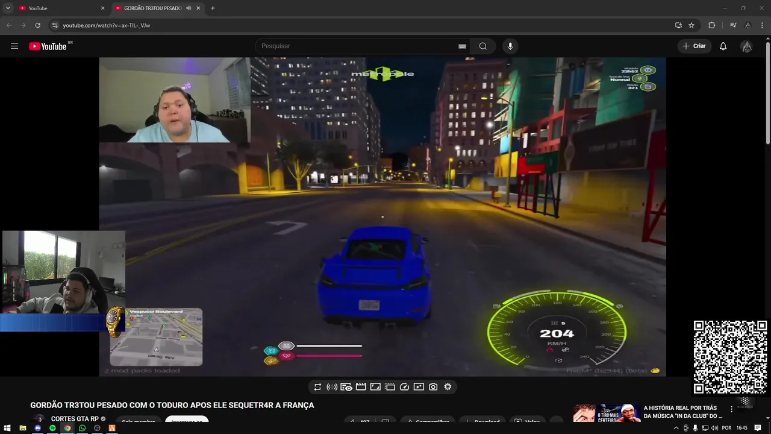Open the playback speed gauge icon
Viewport: 771px width, 434px height.
tap(404, 387)
